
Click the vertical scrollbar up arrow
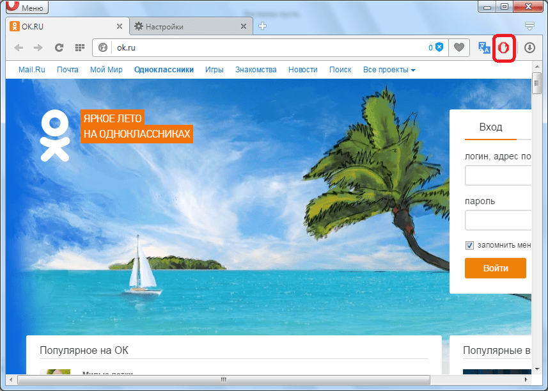coord(537,67)
